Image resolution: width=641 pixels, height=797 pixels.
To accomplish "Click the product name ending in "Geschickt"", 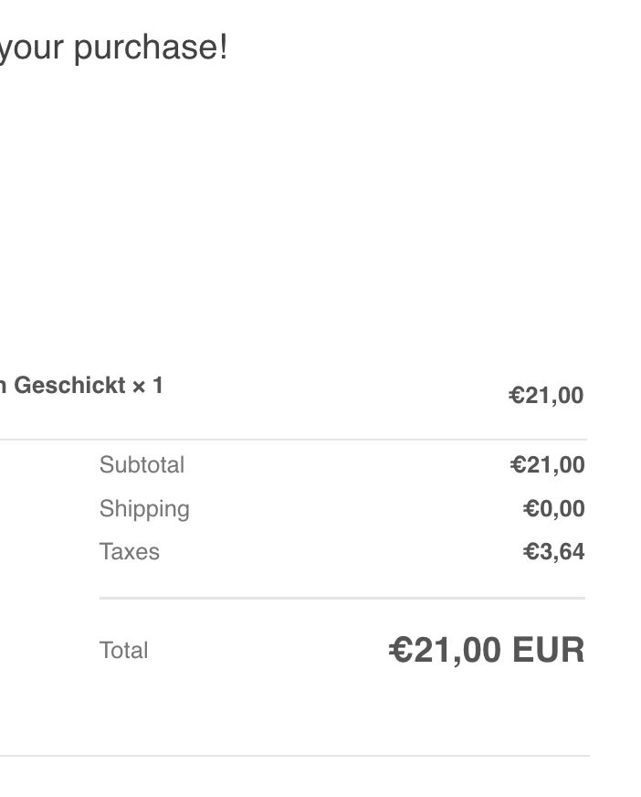I will tap(69, 386).
